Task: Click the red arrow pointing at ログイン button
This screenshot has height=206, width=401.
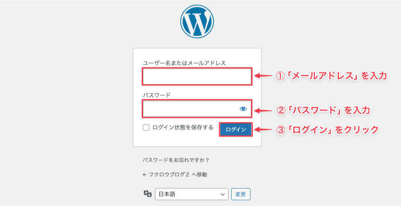Action: coord(263,130)
